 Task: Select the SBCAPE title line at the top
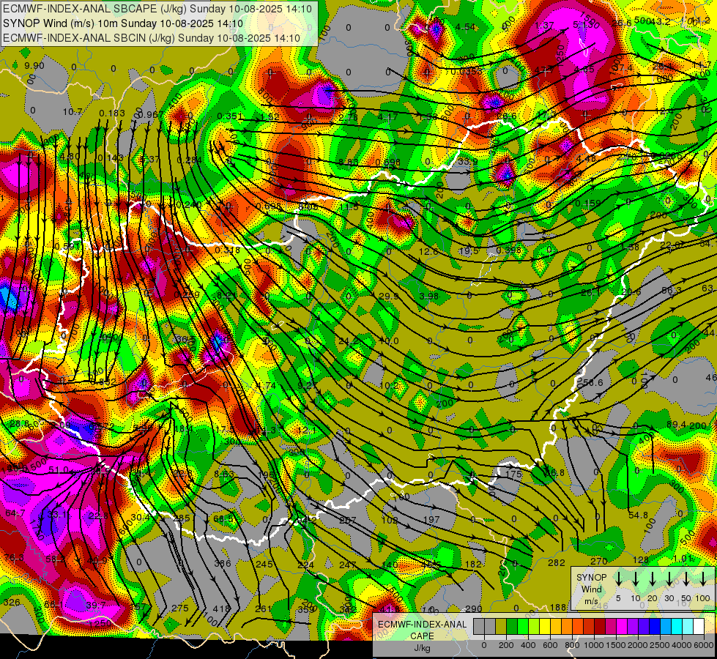[x=157, y=9]
